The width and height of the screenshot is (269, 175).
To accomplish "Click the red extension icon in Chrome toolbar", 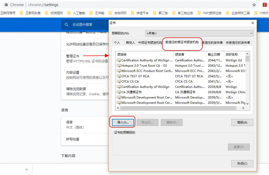I will (x=264, y=5).
